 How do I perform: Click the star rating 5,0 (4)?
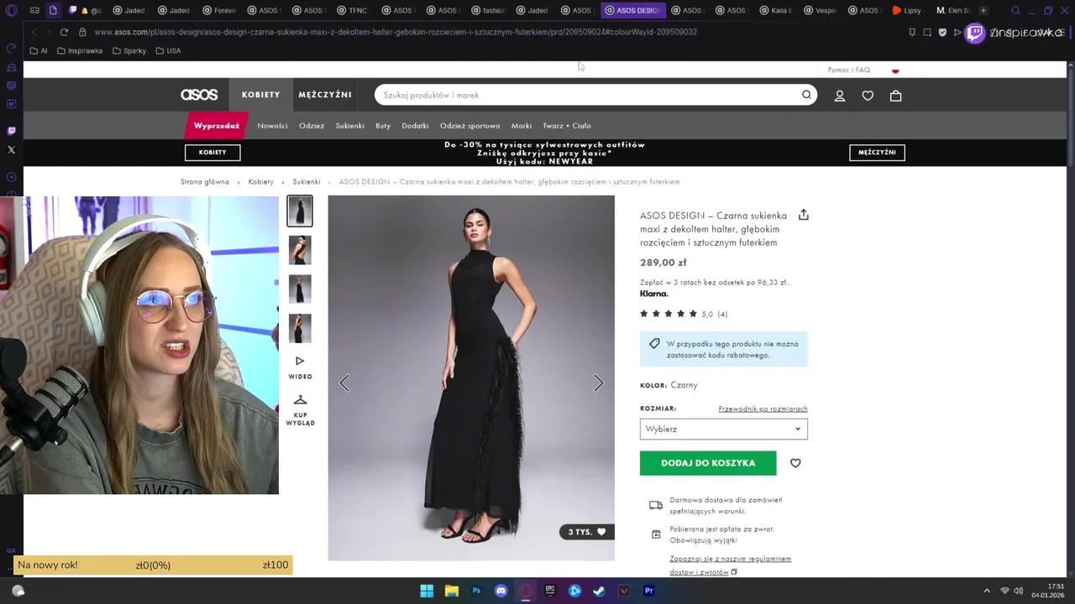(684, 314)
